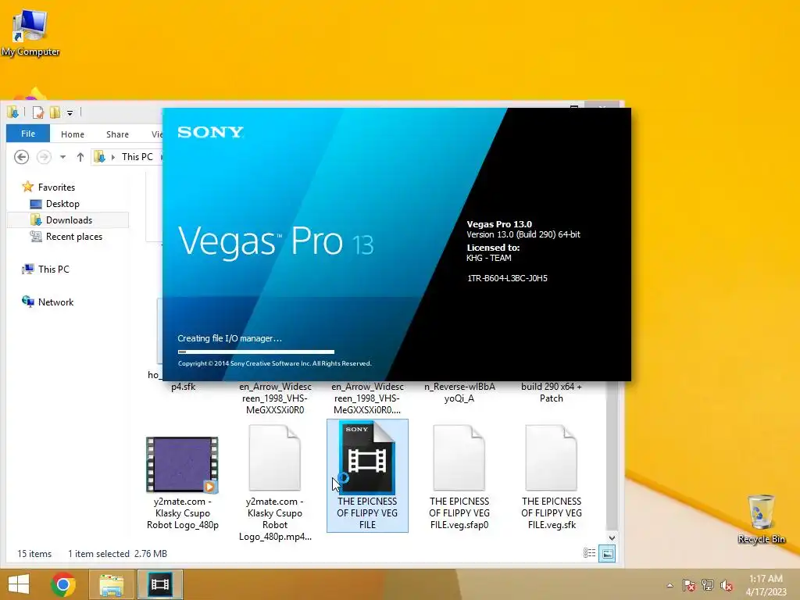Expand address bar chevron before This PC
The height and width of the screenshot is (600, 800).
(112, 157)
